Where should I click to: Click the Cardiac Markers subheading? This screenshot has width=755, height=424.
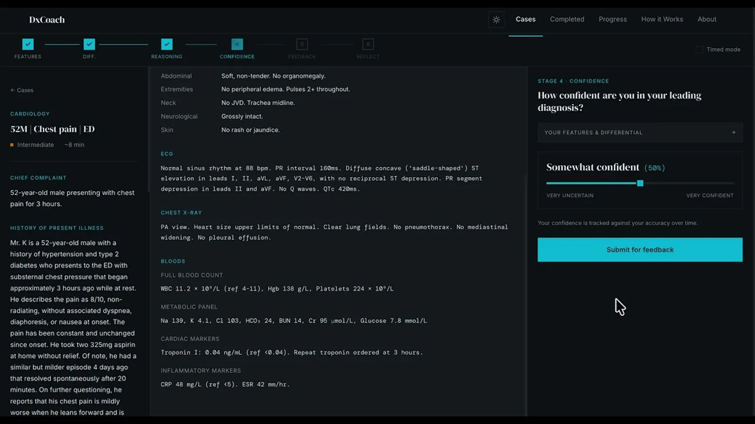190,339
